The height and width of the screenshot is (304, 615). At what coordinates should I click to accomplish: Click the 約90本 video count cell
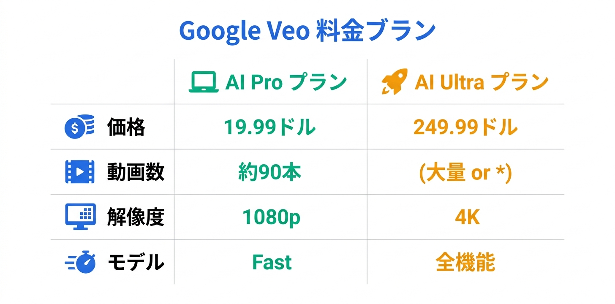tap(269, 172)
